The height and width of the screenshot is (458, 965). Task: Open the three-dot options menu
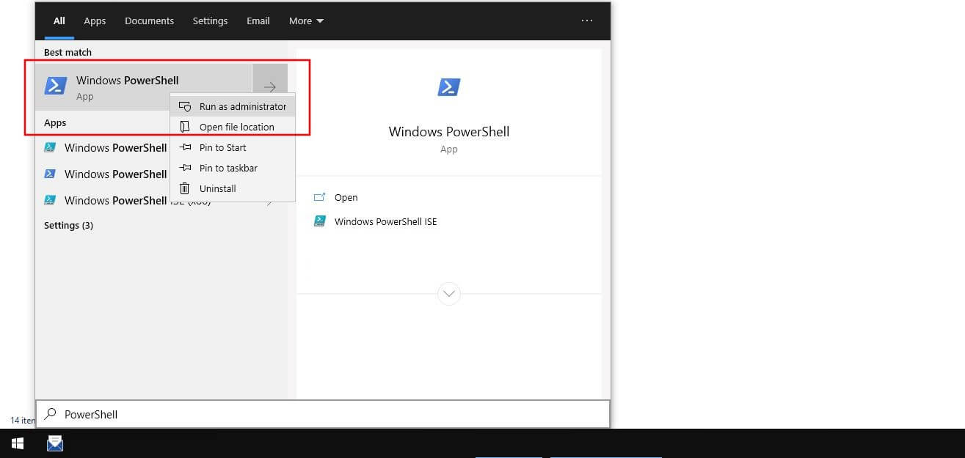click(x=587, y=21)
